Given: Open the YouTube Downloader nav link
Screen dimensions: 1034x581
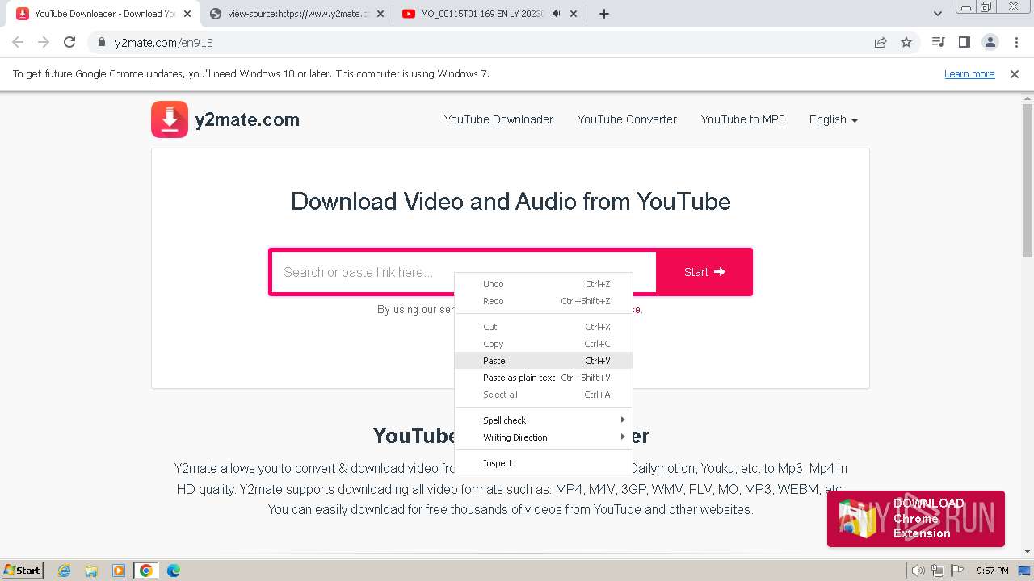Looking at the screenshot, I should 498,119.
